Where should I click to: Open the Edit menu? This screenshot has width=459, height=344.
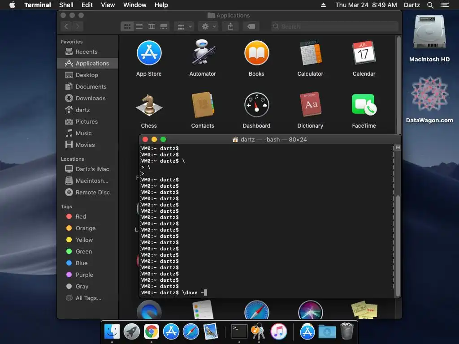(x=87, y=5)
